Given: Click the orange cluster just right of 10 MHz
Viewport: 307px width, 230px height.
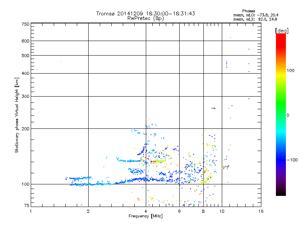Looking at the screenshot, I should point(225,167).
